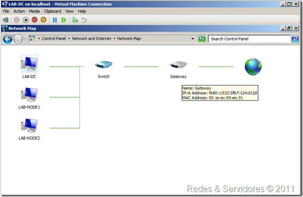Viewport: 303px width, 197px height.
Task: Click the Turn Off VM icon
Action: (x=26, y=20)
